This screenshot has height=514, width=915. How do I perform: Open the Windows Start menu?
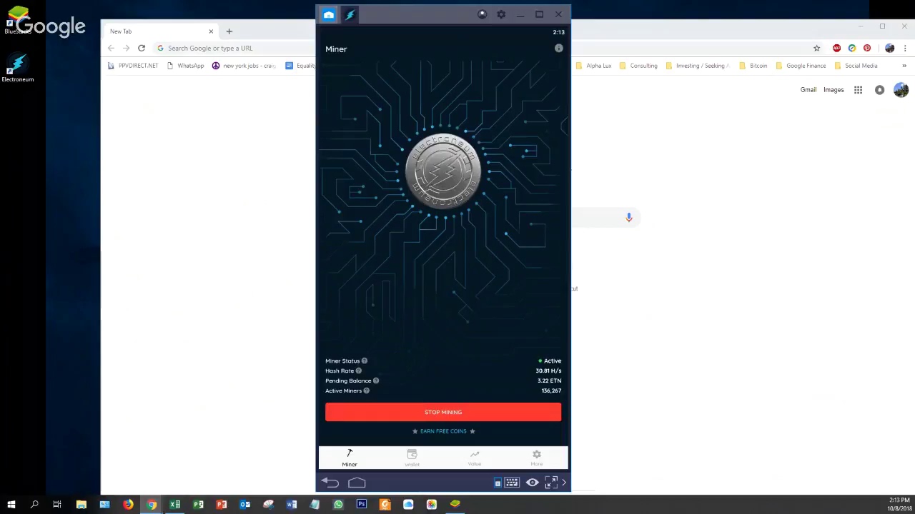(x=11, y=505)
